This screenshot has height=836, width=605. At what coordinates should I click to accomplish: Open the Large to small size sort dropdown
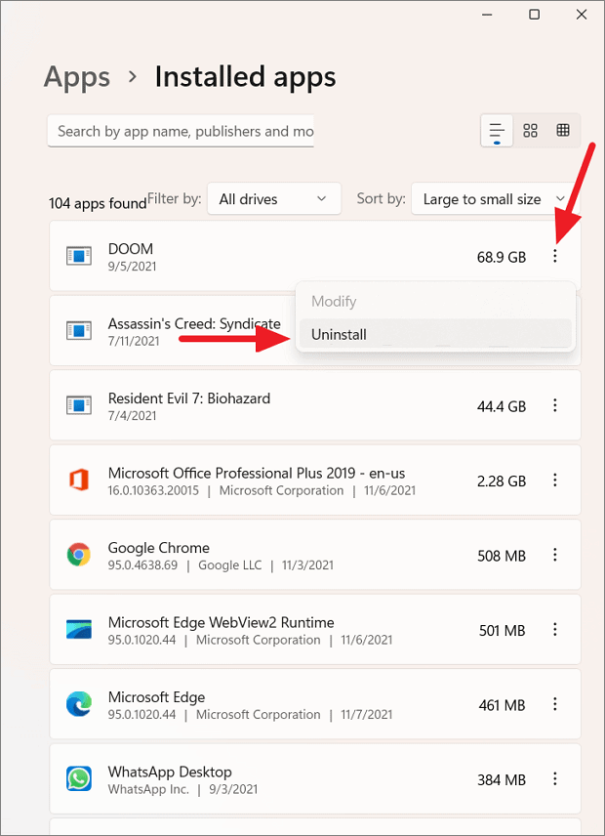click(x=495, y=199)
